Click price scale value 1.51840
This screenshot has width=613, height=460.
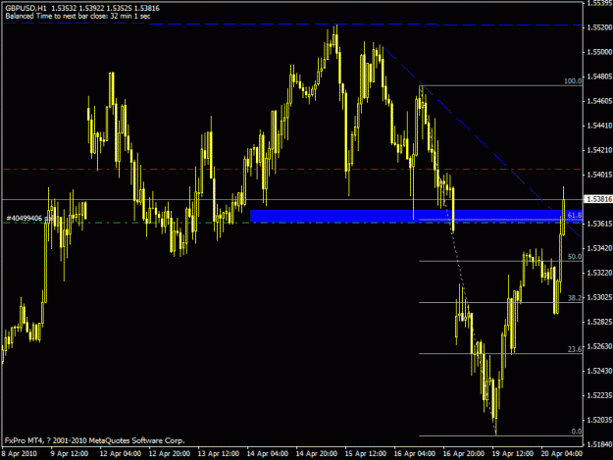click(x=598, y=444)
